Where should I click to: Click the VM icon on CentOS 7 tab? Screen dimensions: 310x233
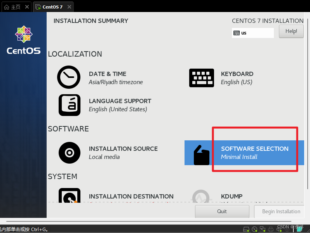coord(38,7)
